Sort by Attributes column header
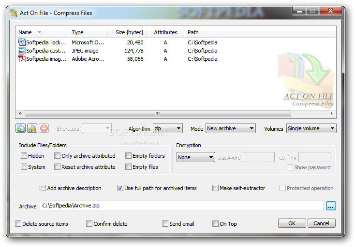355x247 pixels. (x=166, y=32)
